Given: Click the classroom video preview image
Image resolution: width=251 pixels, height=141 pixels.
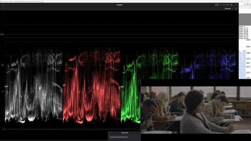Looking at the screenshot, I should point(196,110).
